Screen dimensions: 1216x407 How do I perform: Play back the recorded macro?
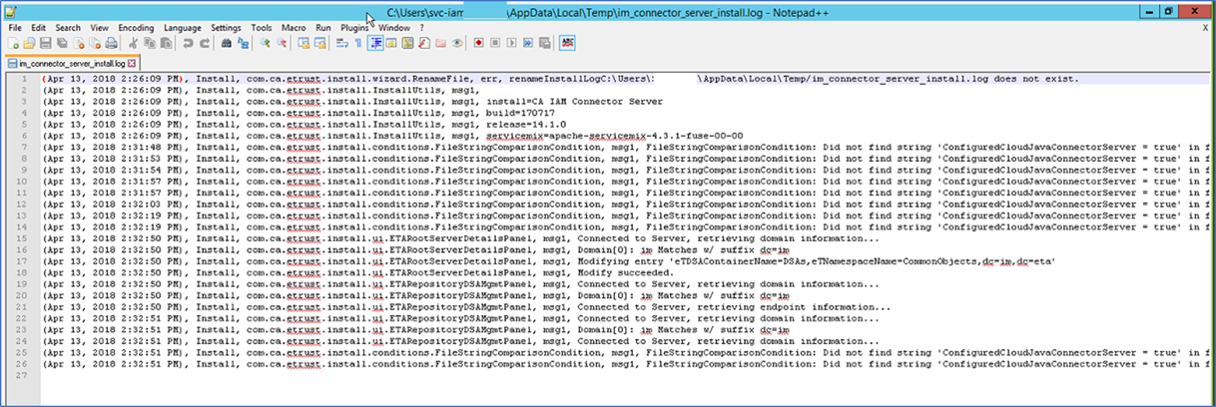pyautogui.click(x=512, y=43)
